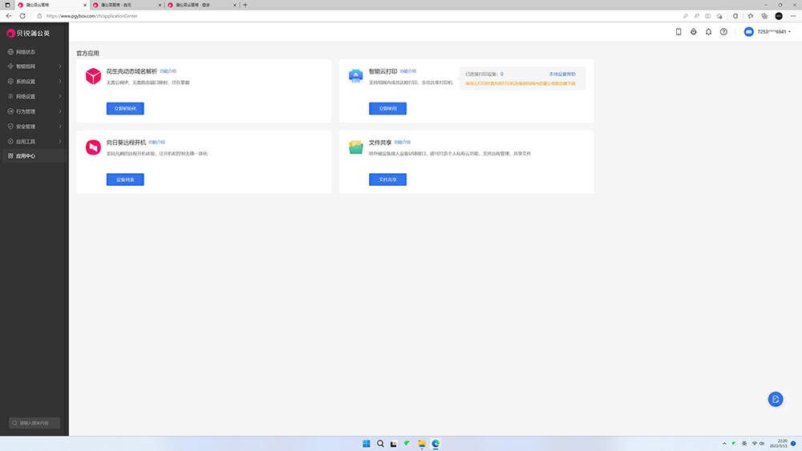The image size is (802, 451).
Task: Open notifications bell in header
Action: (708, 32)
